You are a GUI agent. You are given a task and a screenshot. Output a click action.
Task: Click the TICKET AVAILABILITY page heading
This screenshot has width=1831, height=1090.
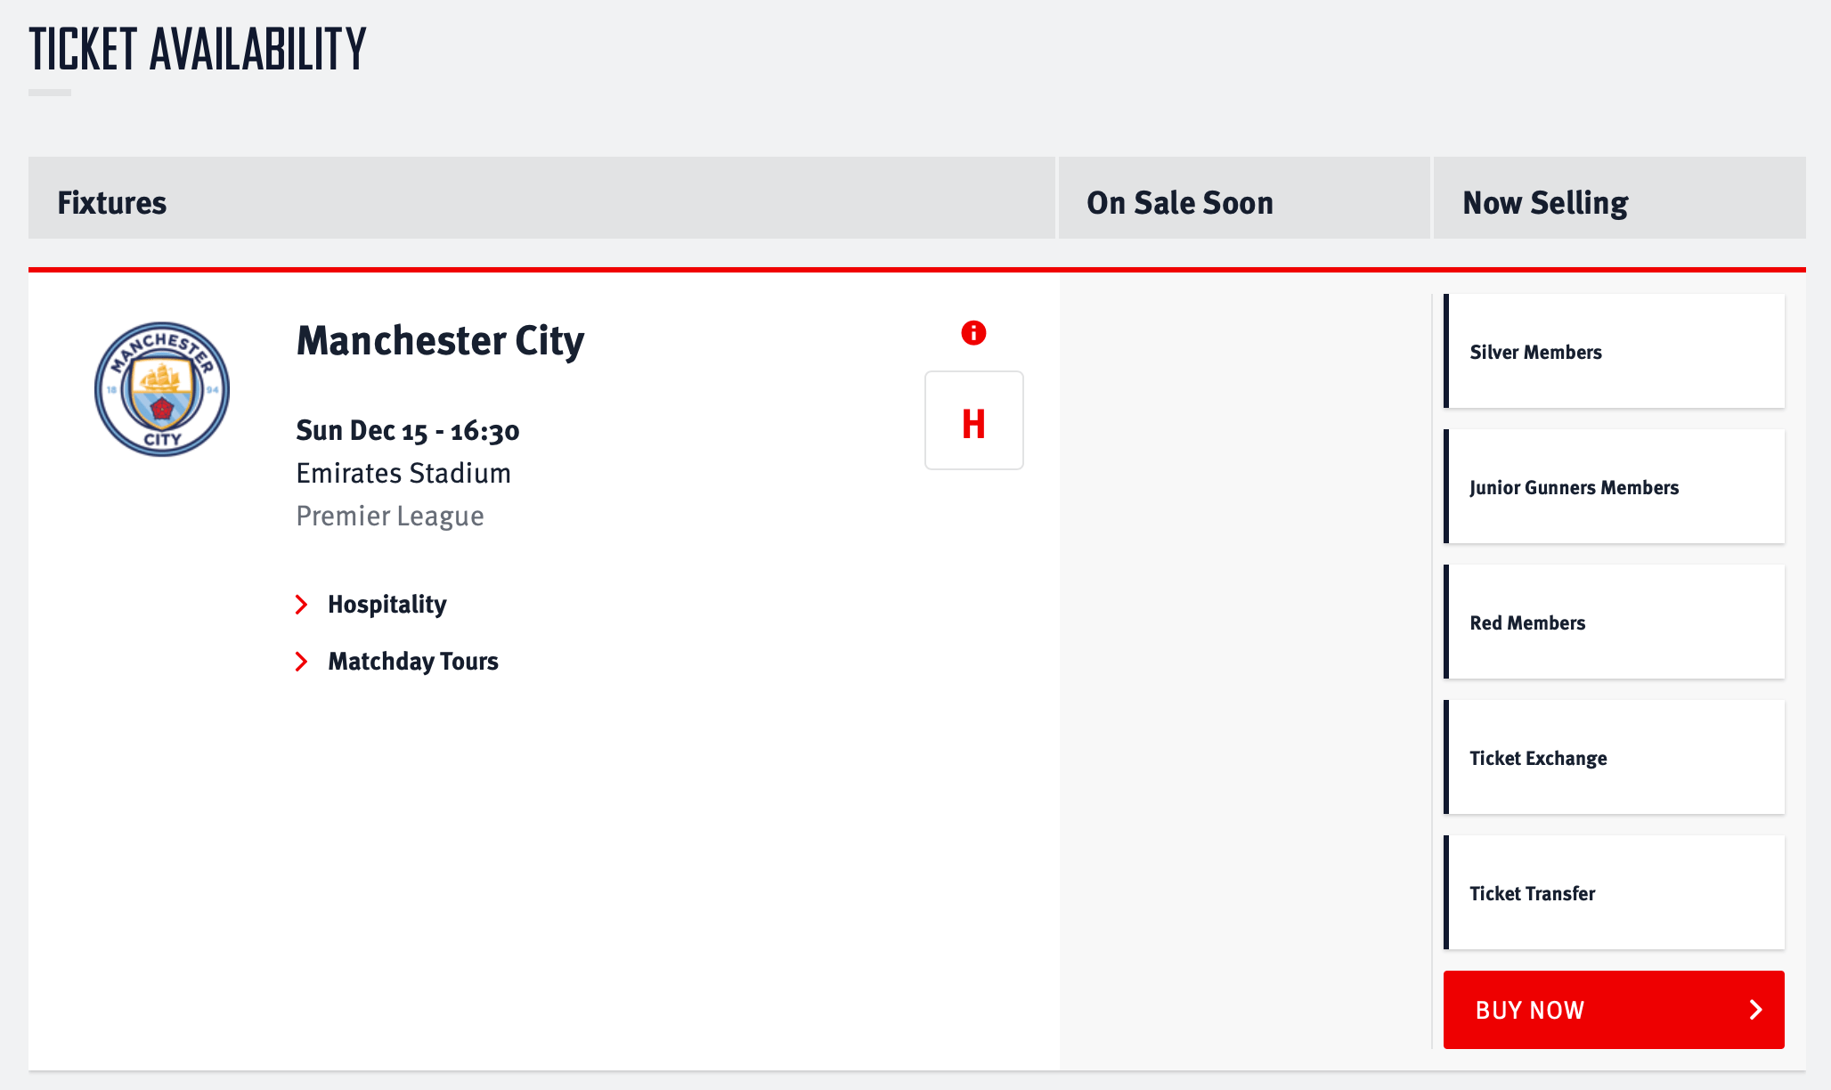(x=198, y=49)
